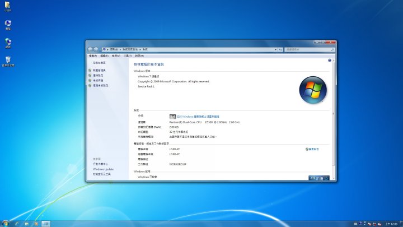403x227 pixels.
Task: Click the control panel icon in address bar
Action: click(x=104, y=49)
